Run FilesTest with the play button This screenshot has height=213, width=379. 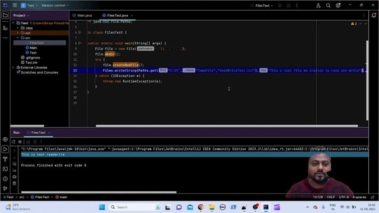tap(280, 5)
